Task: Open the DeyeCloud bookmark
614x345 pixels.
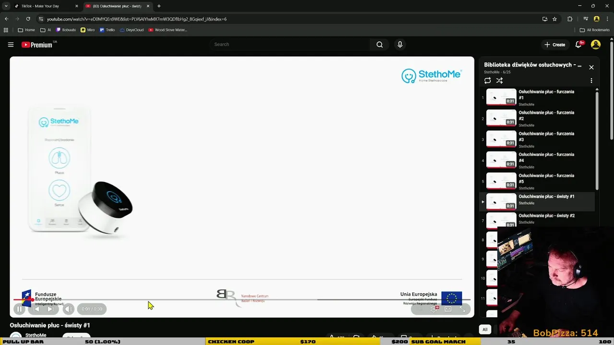Action: pyautogui.click(x=131, y=30)
